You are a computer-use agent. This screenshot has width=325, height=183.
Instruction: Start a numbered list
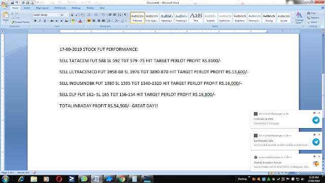96,15
